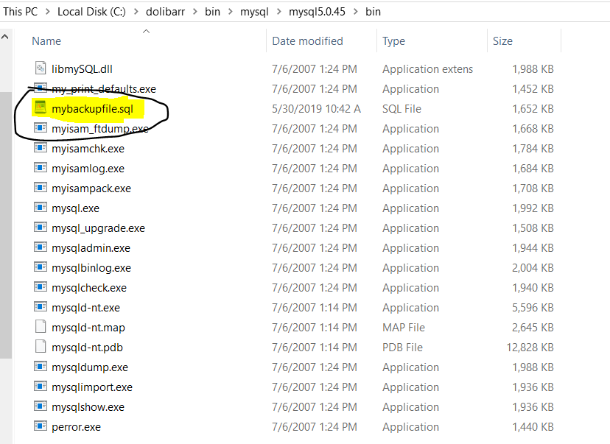
Task: Sort files by Name column header
Action: [46, 41]
